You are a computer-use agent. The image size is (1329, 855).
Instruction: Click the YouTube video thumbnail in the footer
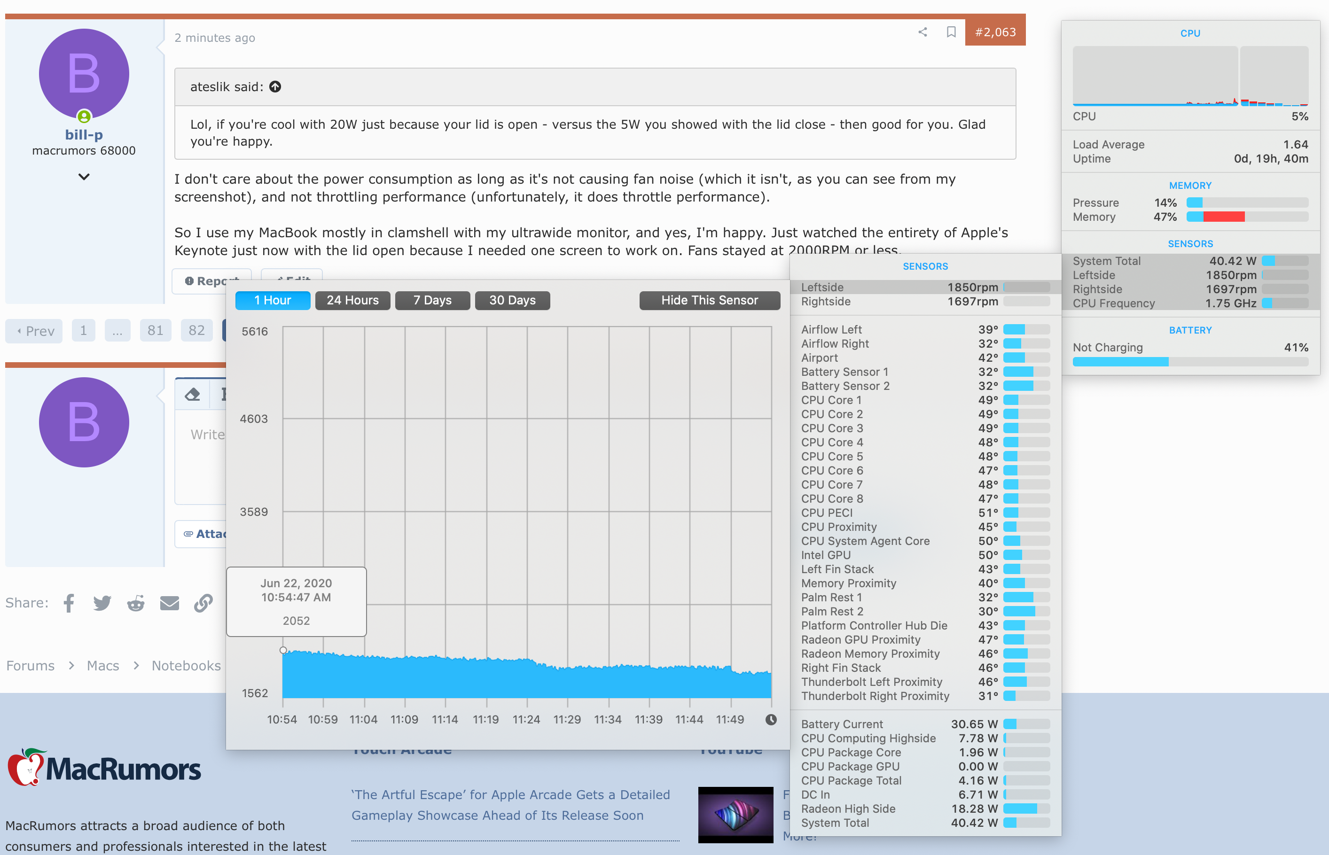click(x=735, y=815)
